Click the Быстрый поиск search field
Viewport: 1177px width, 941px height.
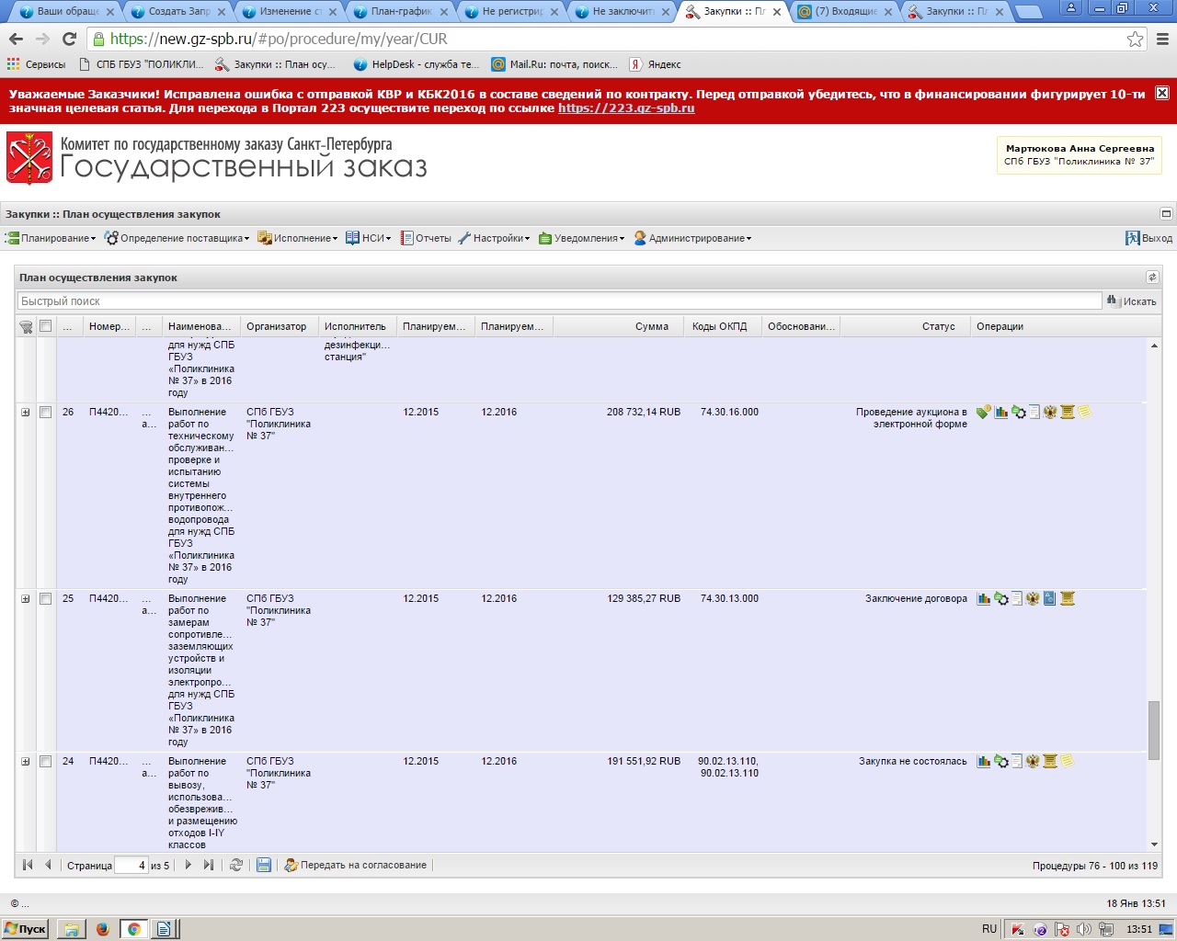click(560, 301)
